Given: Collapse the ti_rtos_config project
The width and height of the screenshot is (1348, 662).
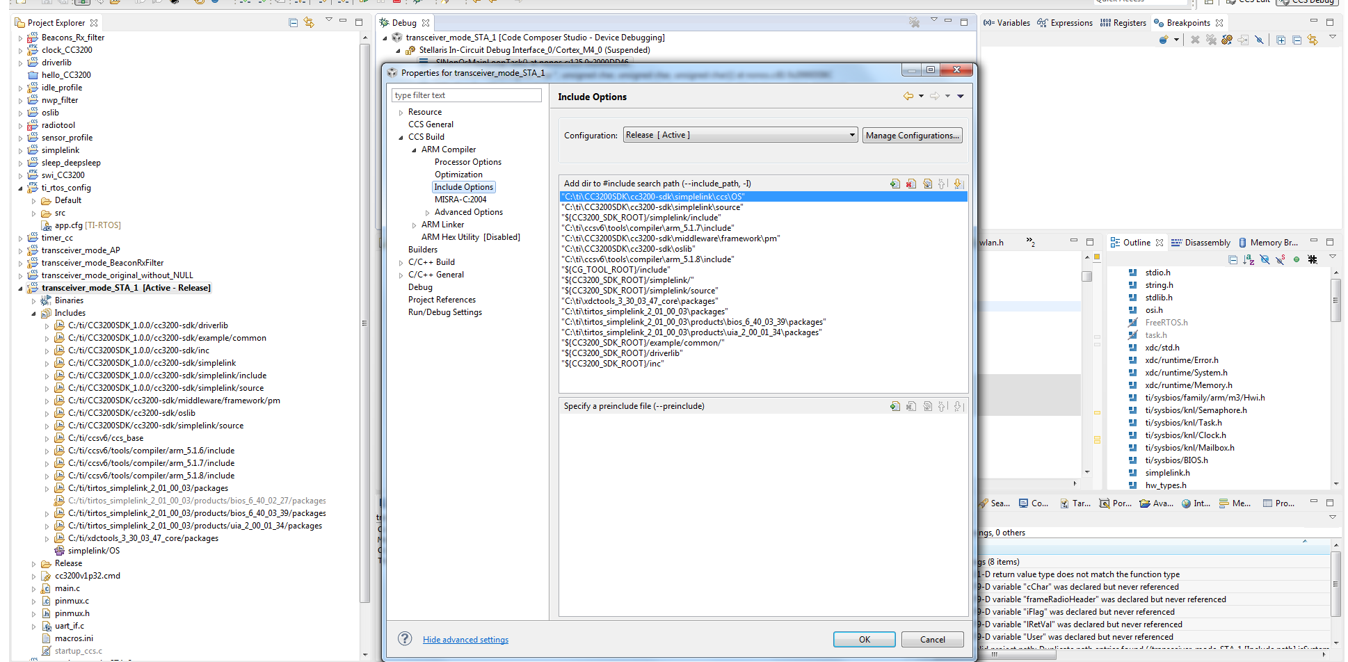Looking at the screenshot, I should coord(20,188).
